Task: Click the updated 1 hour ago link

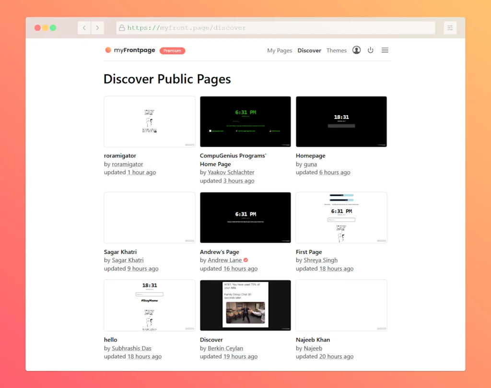Action: click(x=141, y=172)
